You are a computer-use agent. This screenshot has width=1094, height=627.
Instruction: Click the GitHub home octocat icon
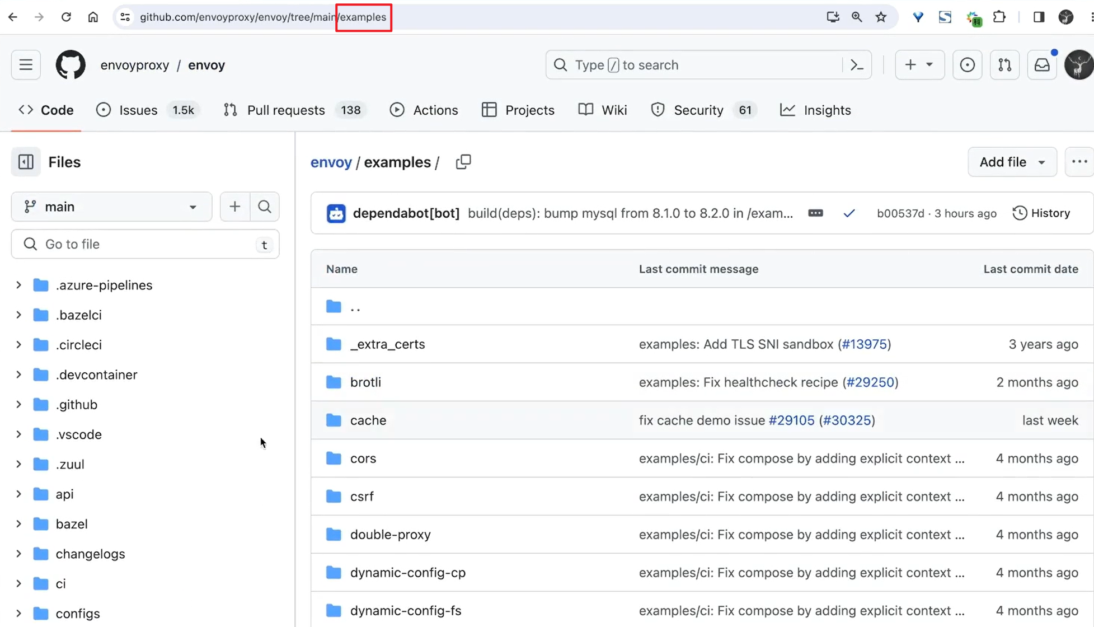click(71, 64)
